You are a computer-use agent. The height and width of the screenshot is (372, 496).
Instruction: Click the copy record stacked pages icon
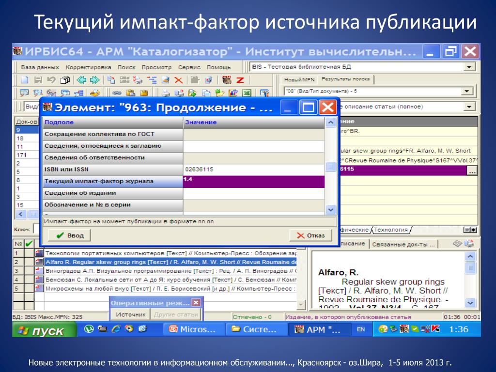tap(65, 80)
